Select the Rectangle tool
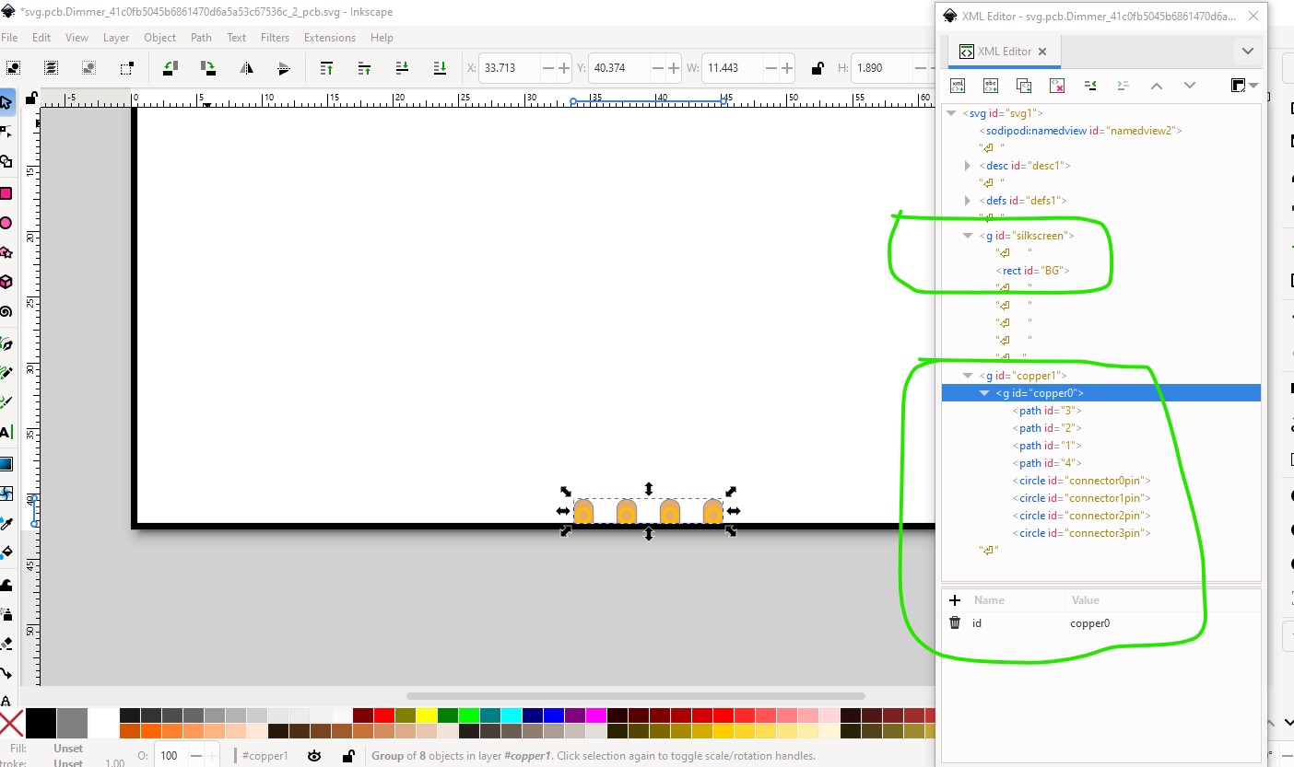Viewport: 1294px width, 767px height. point(6,192)
